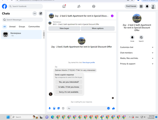Click the Search Messenger field
The width and height of the screenshot is (158, 120).
pyautogui.click(x=22, y=20)
